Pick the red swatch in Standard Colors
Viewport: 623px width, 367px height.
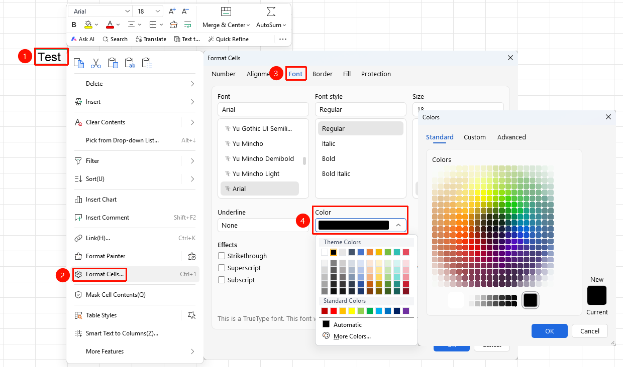click(334, 311)
